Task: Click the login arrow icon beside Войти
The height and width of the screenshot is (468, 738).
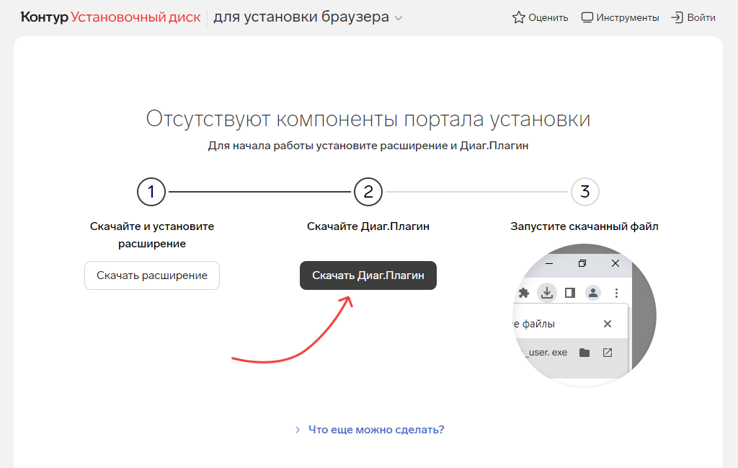Action: 677,17
